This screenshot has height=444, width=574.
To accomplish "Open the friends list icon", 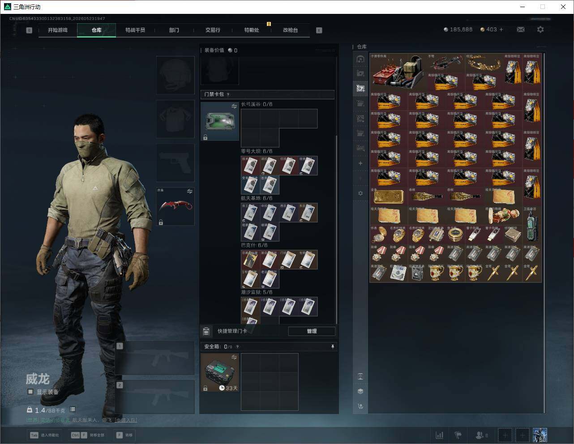I will [x=482, y=435].
